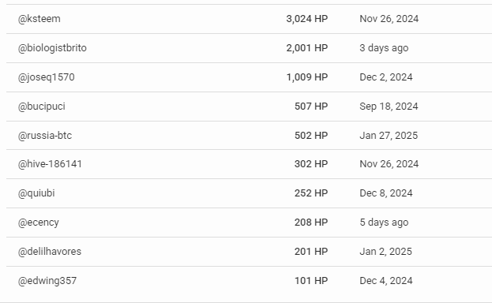Click the Dec 8, 2024 date
Image resolution: width=492 pixels, height=303 pixels.
386,193
